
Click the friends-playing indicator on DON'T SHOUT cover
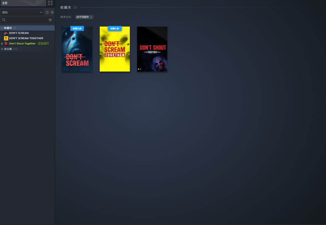click(x=139, y=69)
